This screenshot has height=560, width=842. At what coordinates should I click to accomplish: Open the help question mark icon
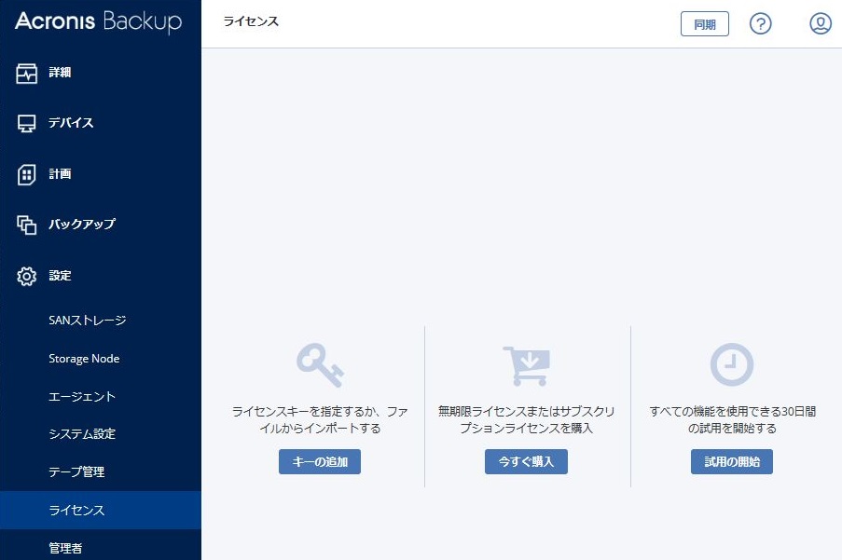coord(760,23)
